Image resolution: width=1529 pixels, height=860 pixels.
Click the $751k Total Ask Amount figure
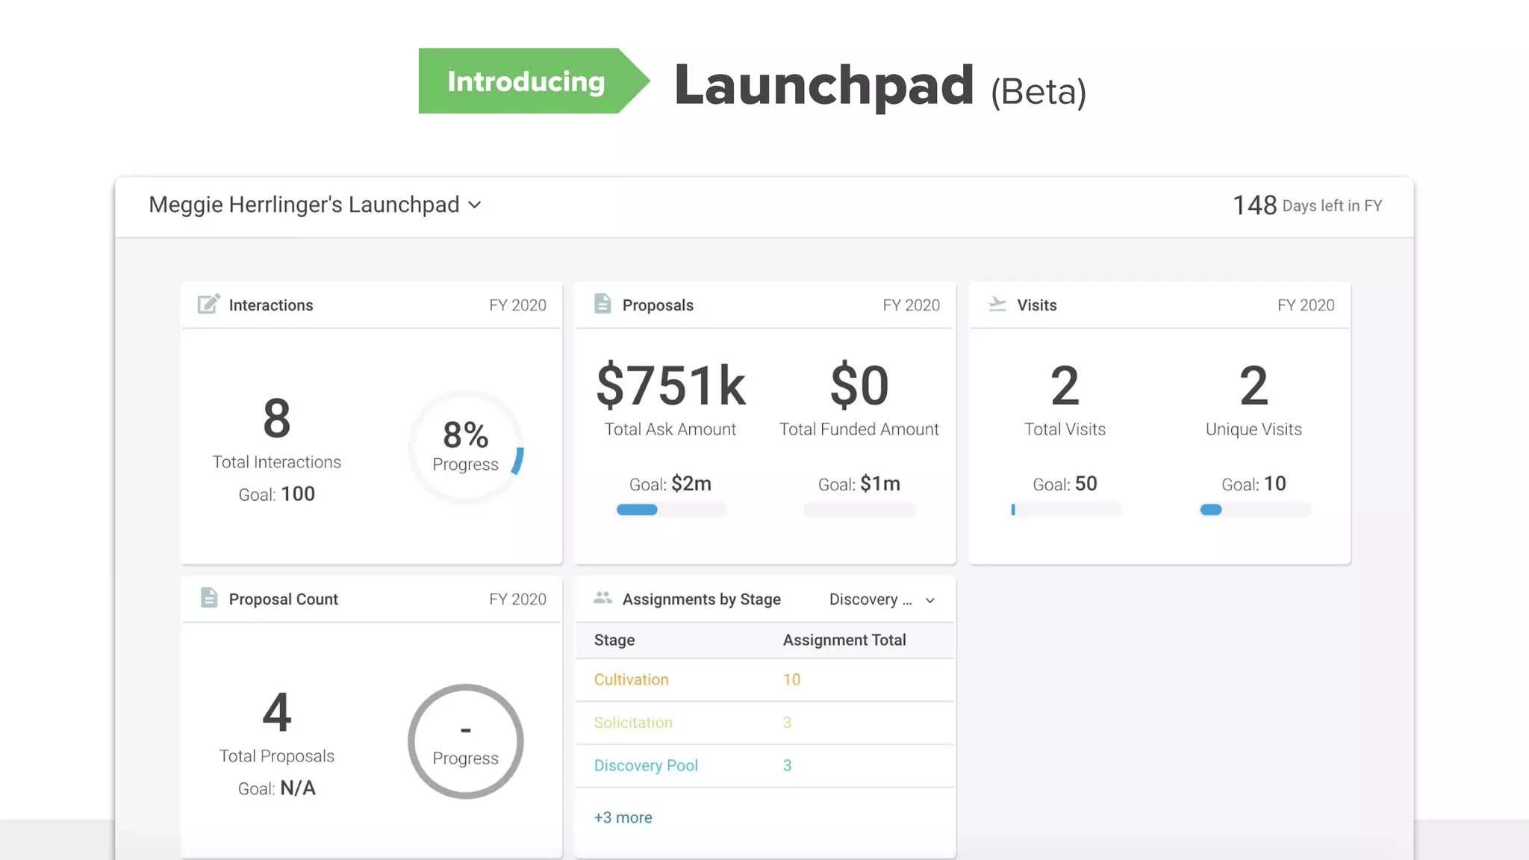click(670, 386)
